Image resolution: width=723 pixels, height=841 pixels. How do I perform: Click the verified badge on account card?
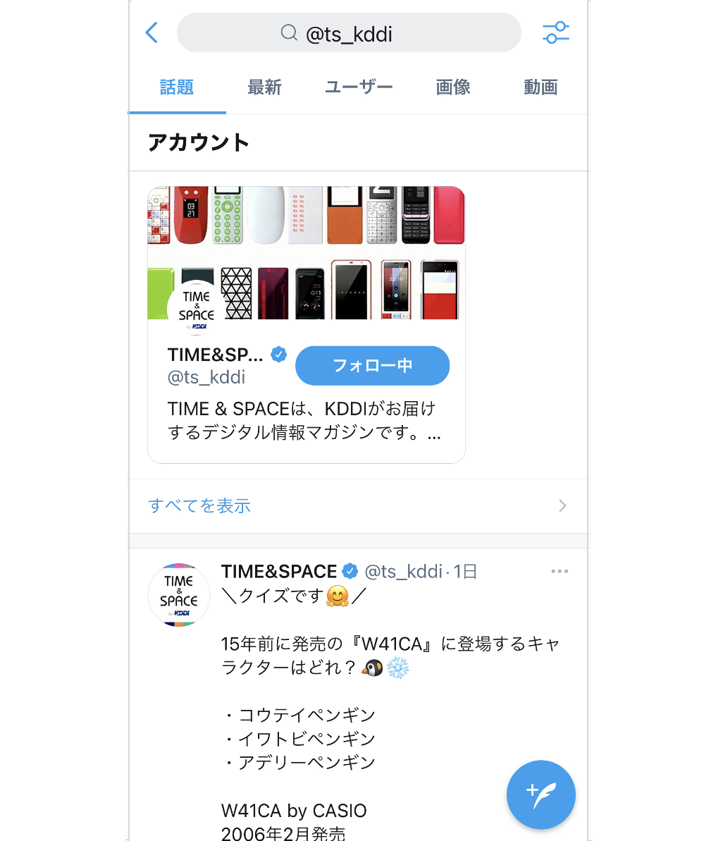278,355
